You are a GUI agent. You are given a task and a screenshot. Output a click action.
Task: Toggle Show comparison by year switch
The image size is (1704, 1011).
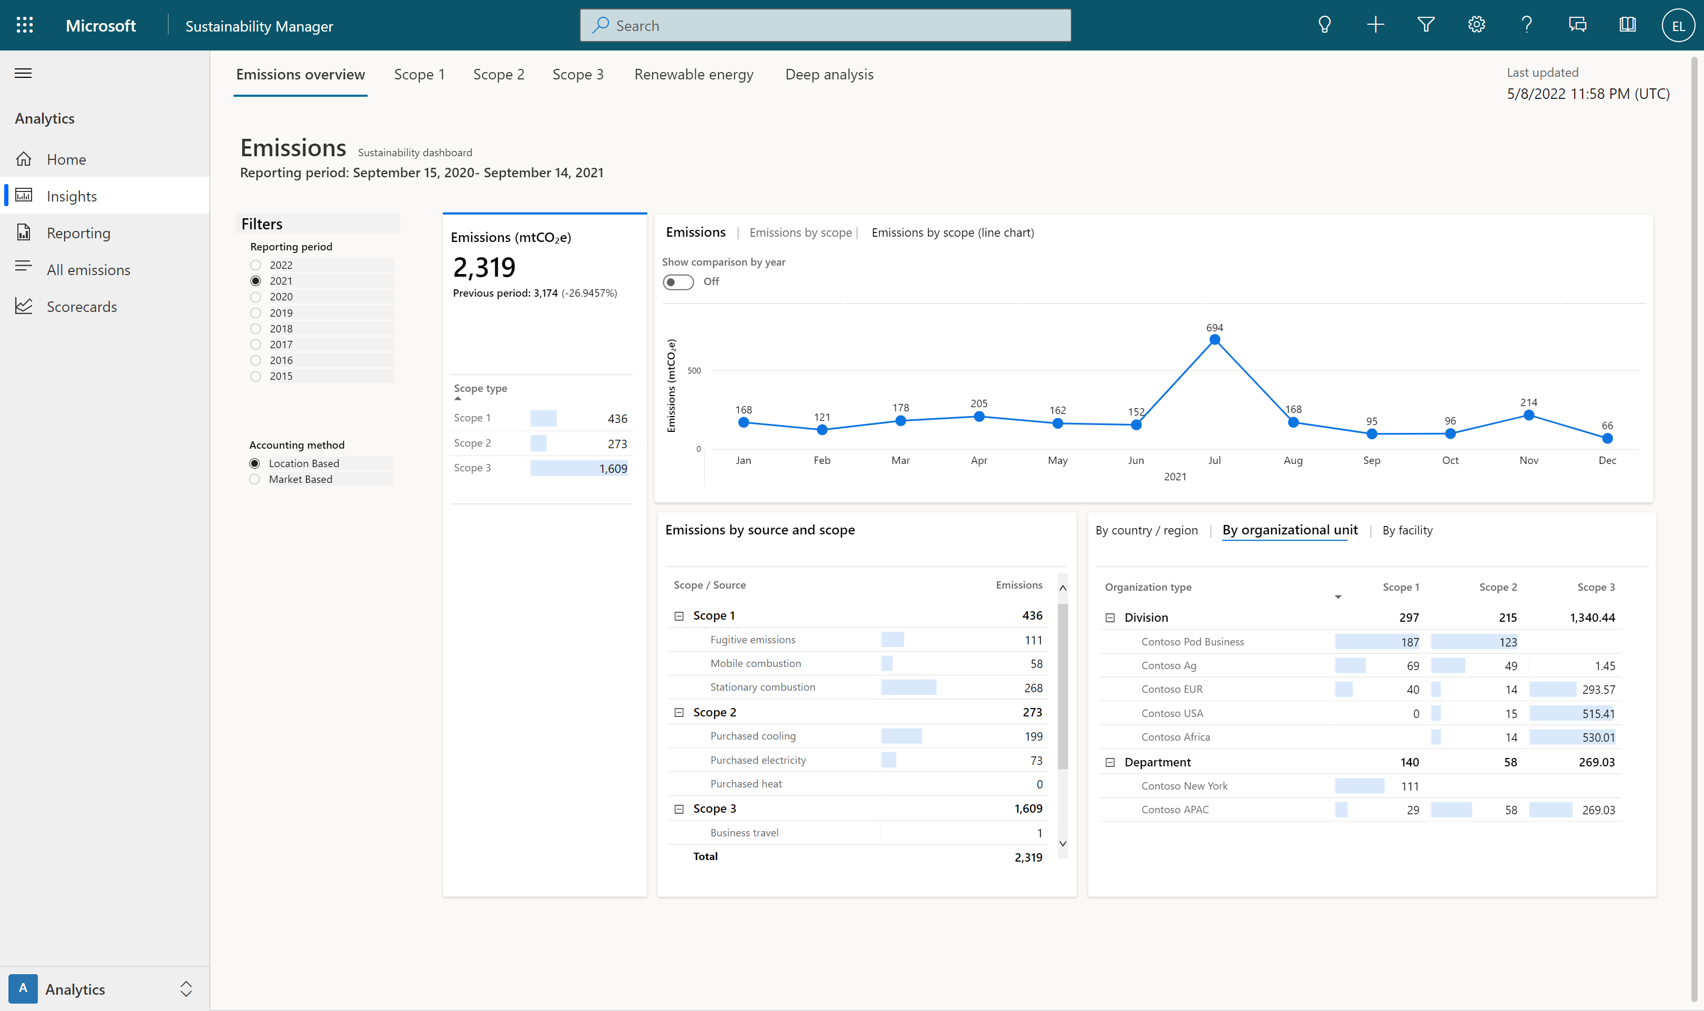point(678,282)
